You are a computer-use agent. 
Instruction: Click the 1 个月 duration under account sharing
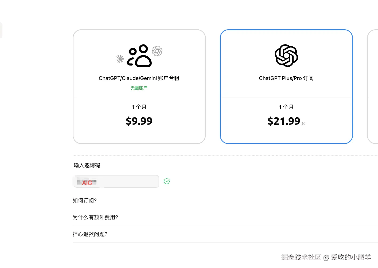[139, 107]
